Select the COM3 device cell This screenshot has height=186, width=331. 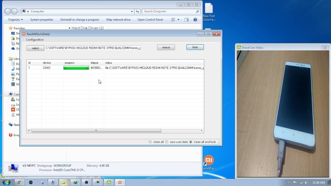[x=47, y=68]
